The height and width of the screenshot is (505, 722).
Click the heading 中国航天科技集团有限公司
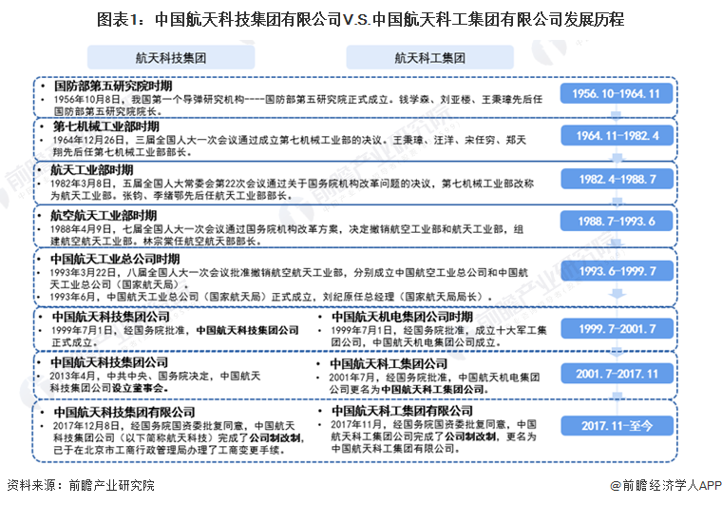point(124,412)
